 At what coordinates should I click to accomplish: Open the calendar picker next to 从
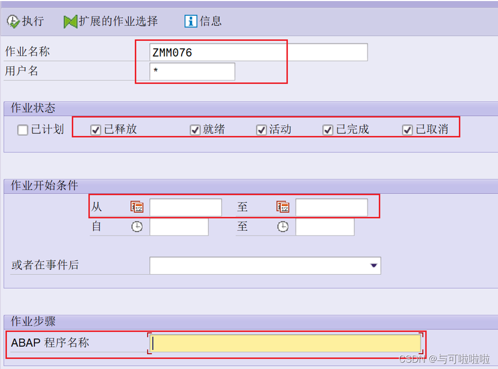click(137, 207)
